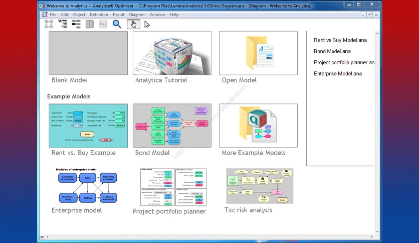Click the Txc risk analysis label

pyautogui.click(x=249, y=210)
